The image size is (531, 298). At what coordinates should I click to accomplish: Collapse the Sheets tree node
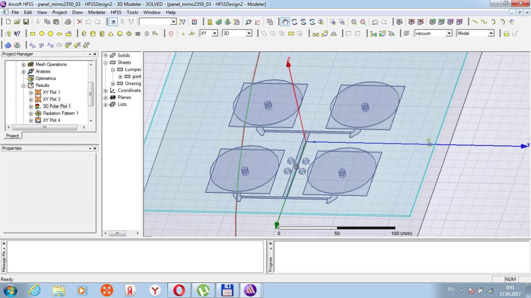[106, 62]
